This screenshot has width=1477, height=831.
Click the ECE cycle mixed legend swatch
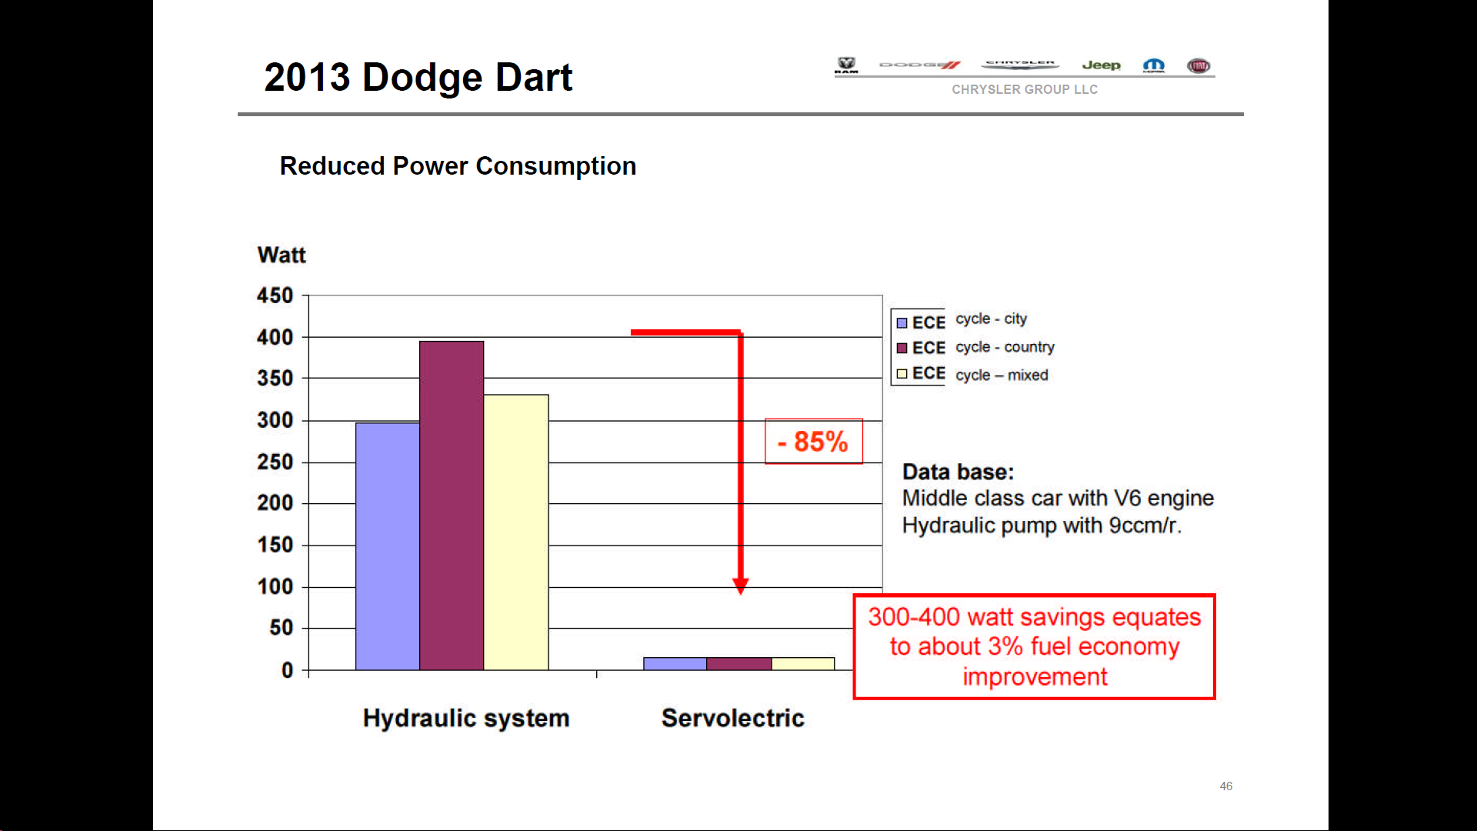tap(902, 374)
